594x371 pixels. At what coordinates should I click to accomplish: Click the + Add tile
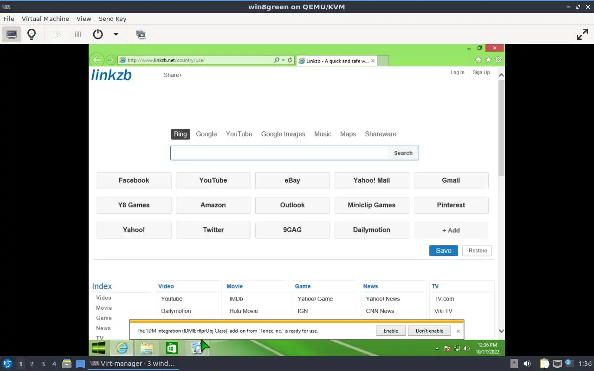451,230
